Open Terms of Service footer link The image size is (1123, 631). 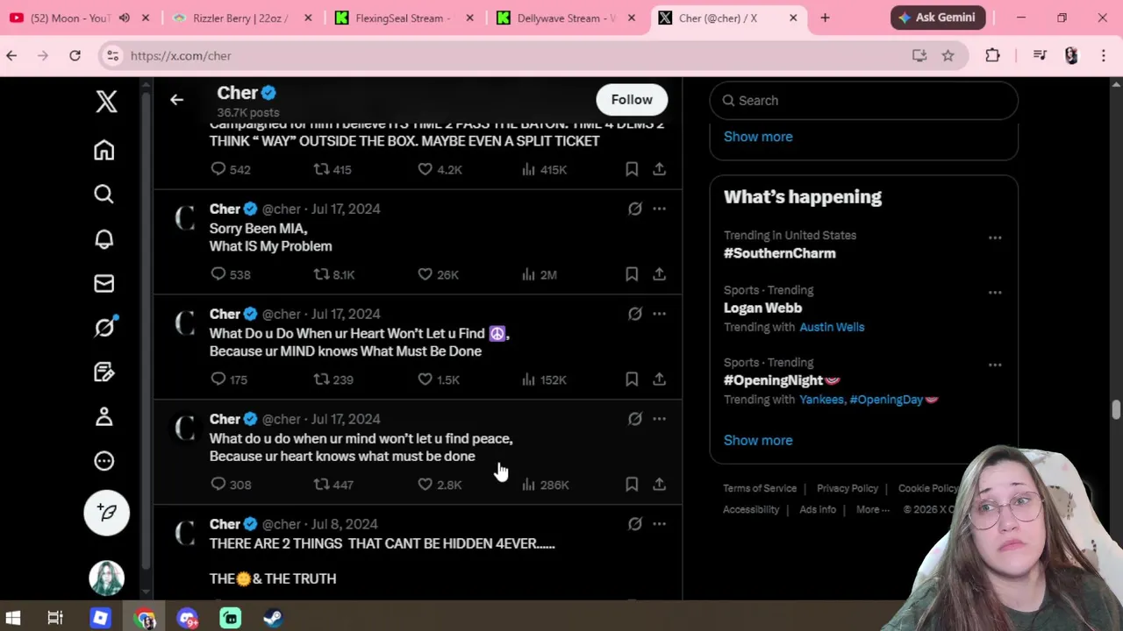point(760,488)
